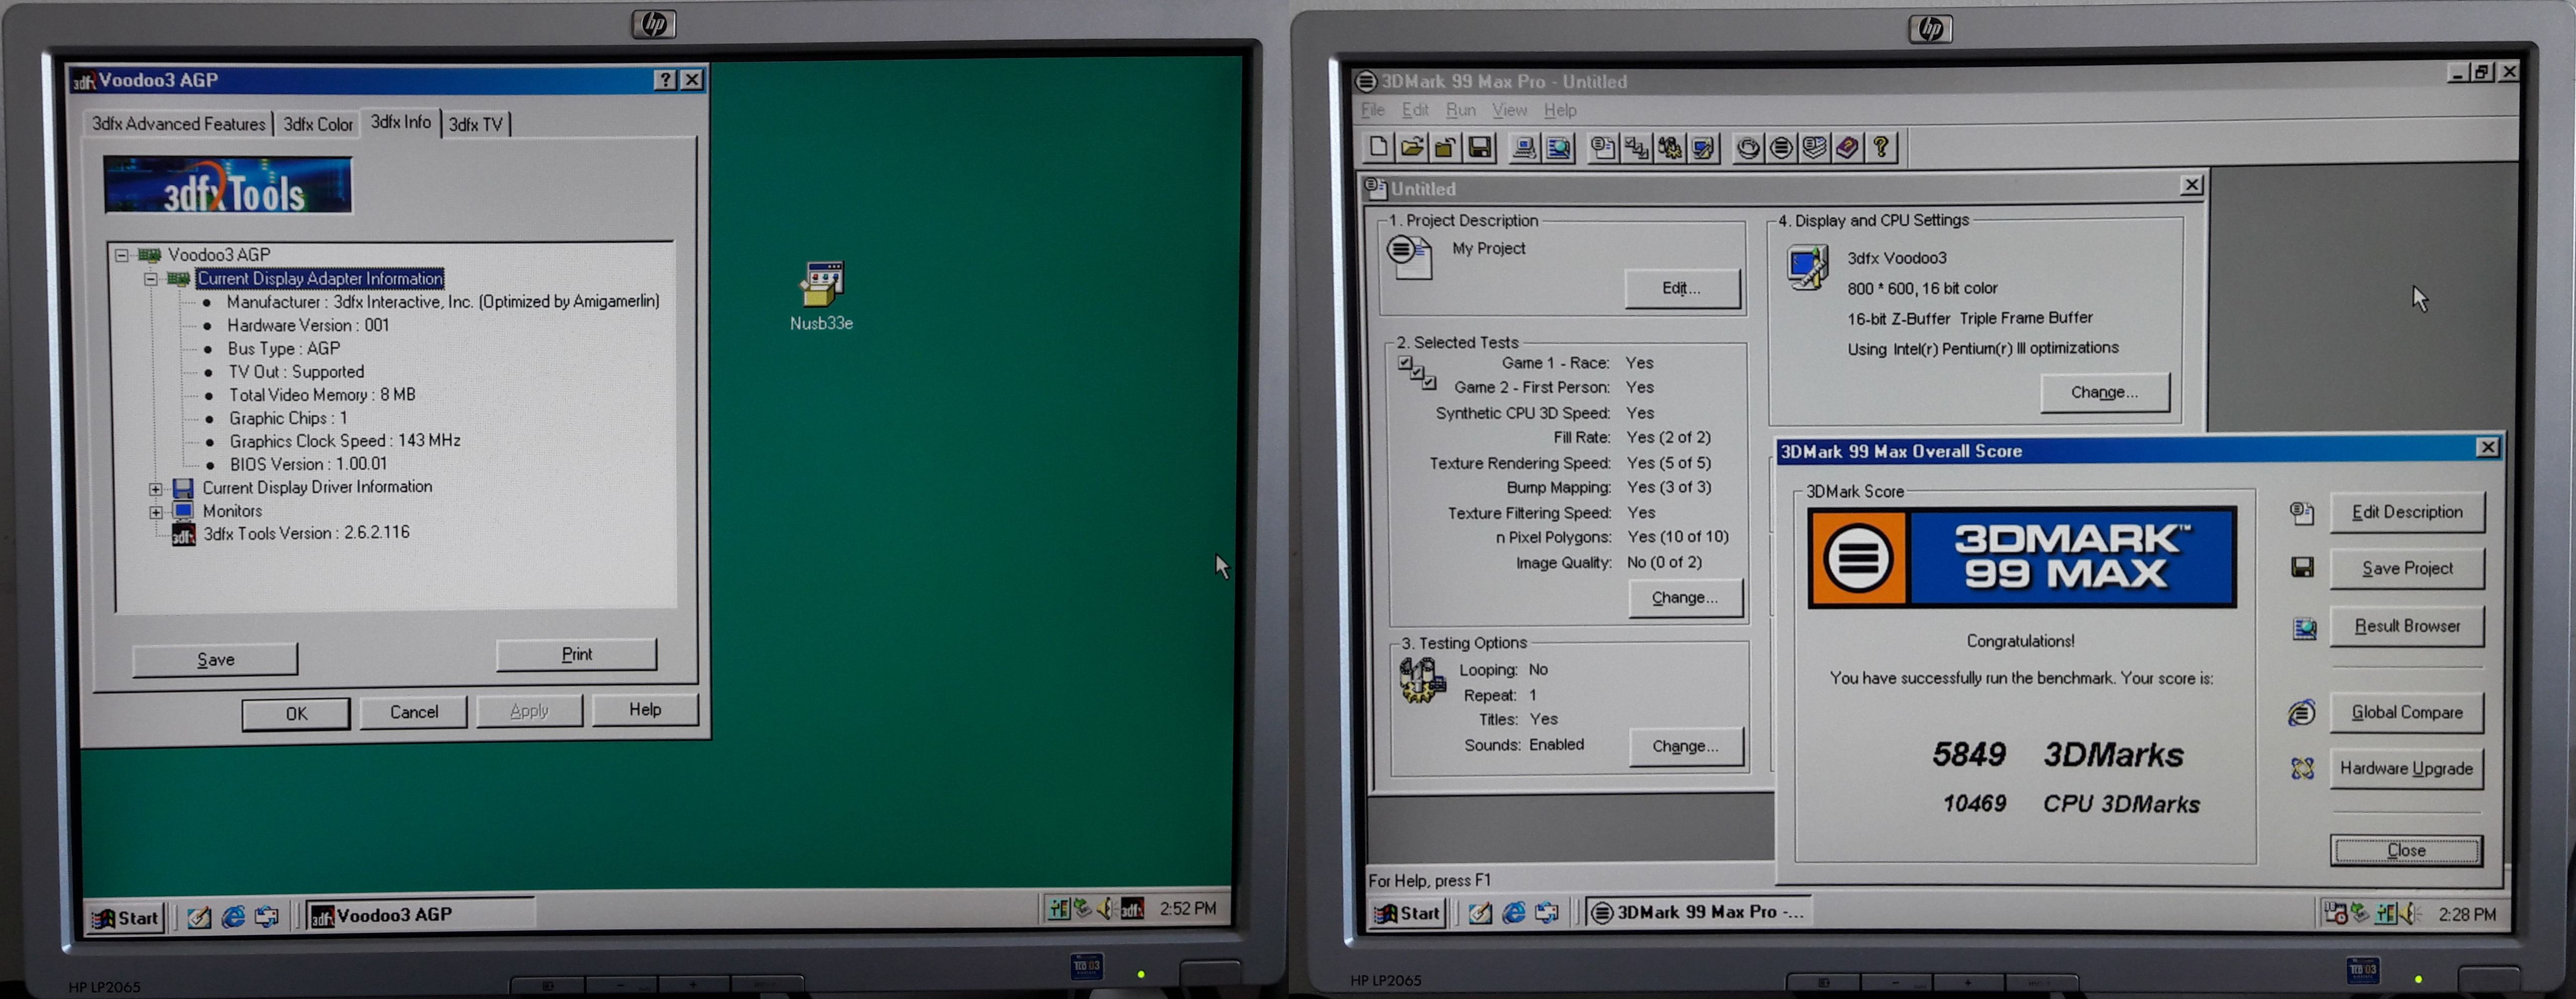Open the Edit menu in 3DMark 99
Image resolution: width=2576 pixels, height=999 pixels.
1415,110
